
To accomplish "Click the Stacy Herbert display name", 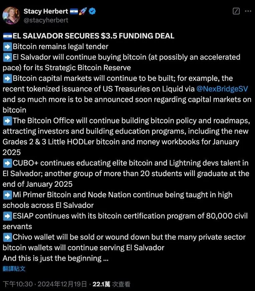I will click(46, 11).
